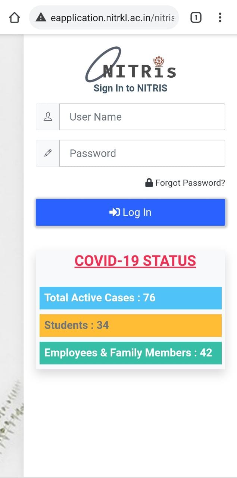
Task: Click the insecure-site warning triangle icon
Action: pyautogui.click(x=41, y=18)
